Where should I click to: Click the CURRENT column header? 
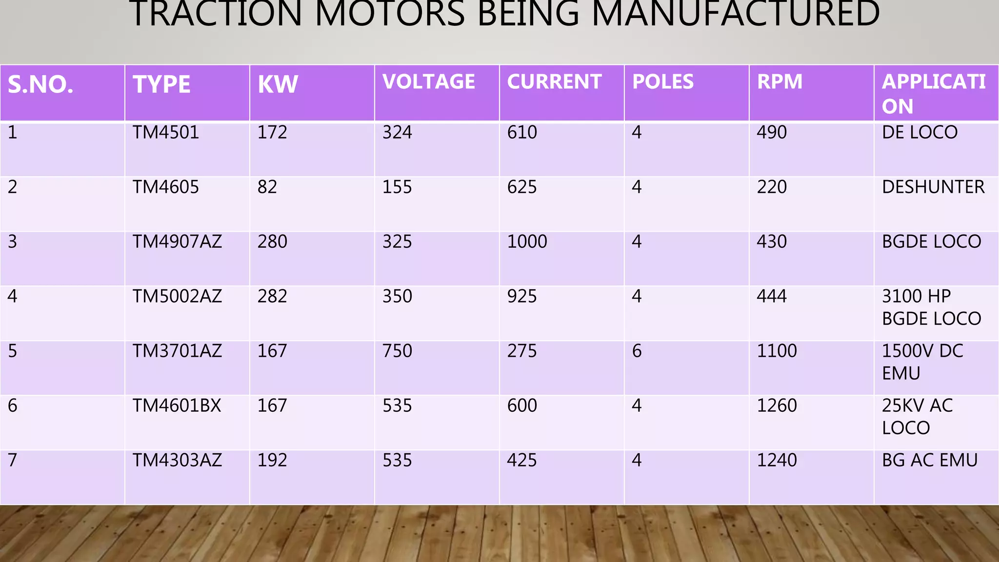554,82
